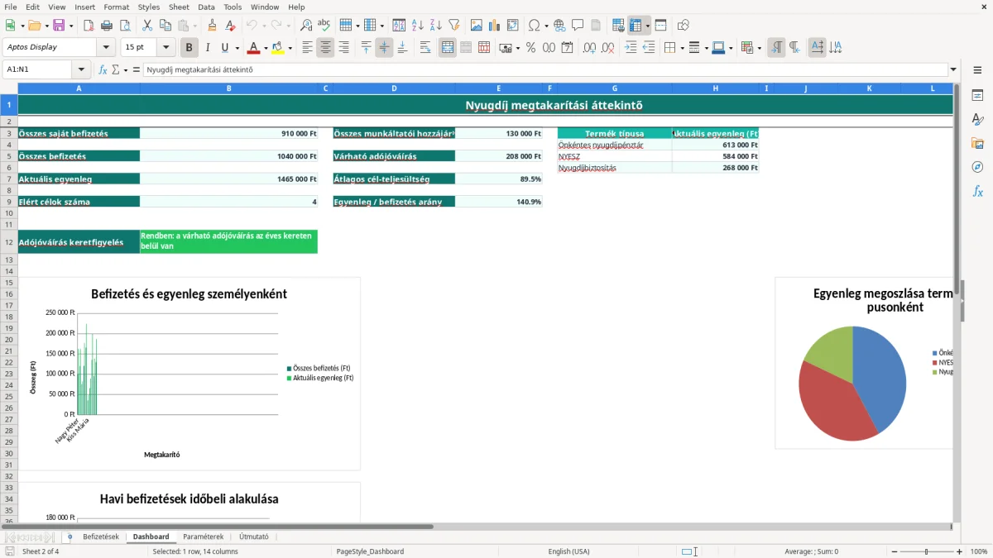The height and width of the screenshot is (558, 993).
Task: Switch to the Paraméterek sheet tab
Action: 203,537
